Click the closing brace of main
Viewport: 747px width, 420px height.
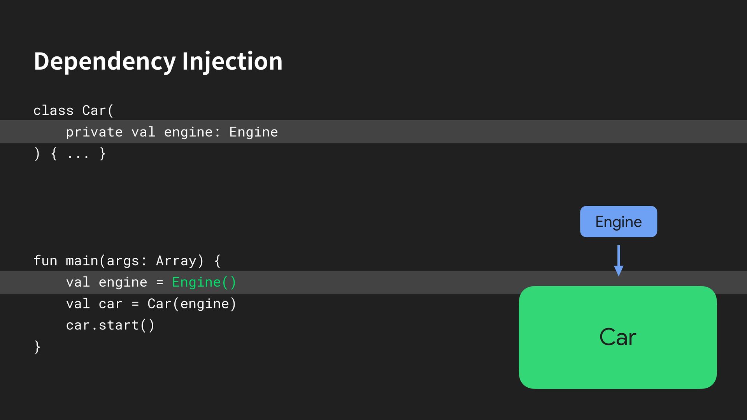[x=37, y=347]
